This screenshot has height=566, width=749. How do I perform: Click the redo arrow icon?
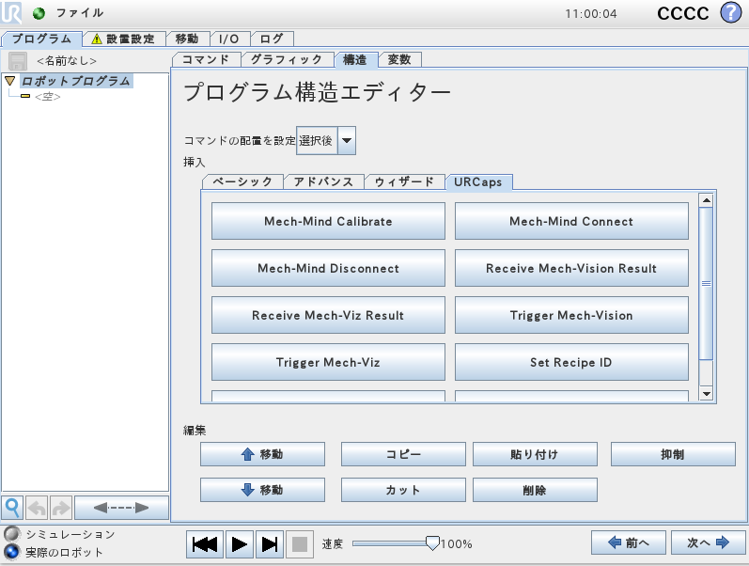pos(61,508)
